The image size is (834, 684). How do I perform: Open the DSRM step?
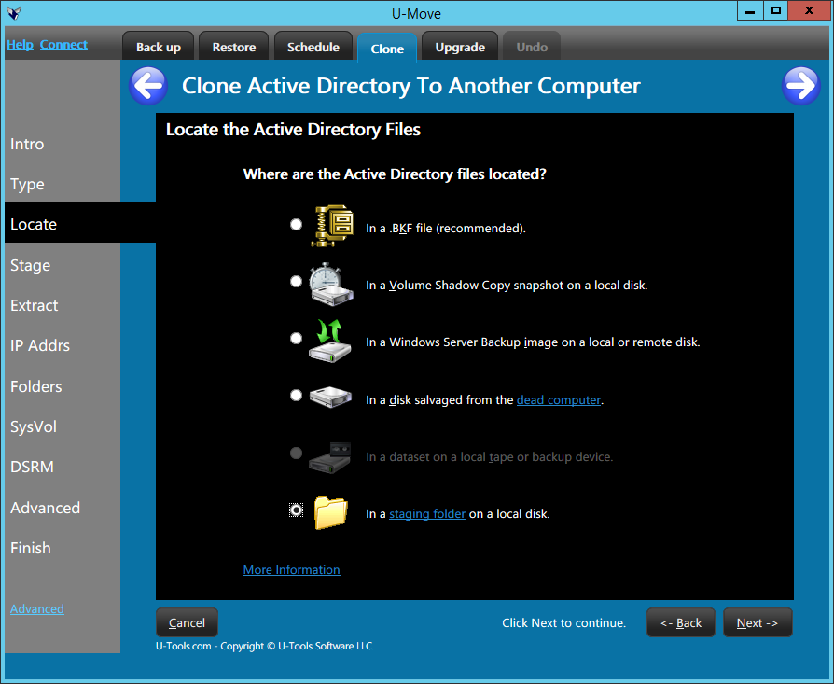[32, 467]
